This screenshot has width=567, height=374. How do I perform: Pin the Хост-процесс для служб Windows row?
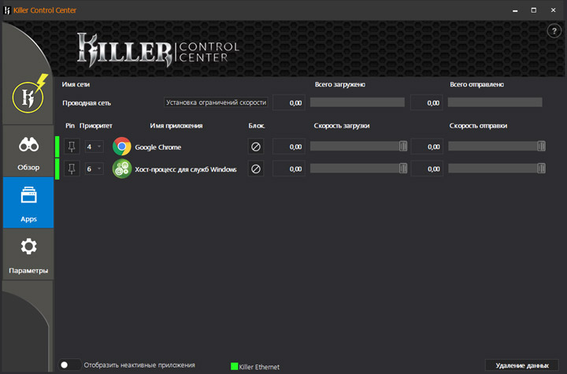tap(72, 168)
